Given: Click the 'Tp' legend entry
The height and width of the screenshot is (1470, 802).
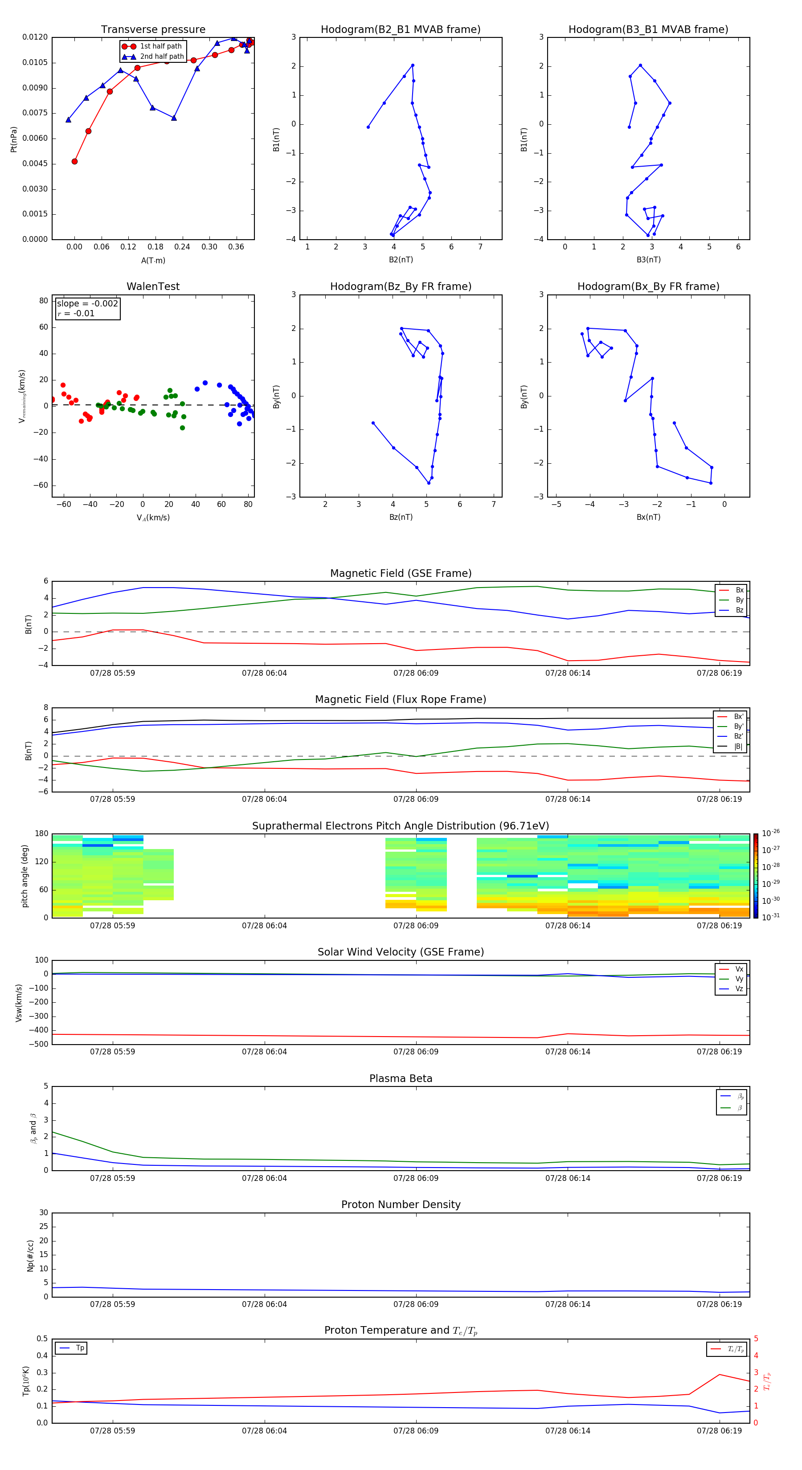Looking at the screenshot, I should [x=72, y=1348].
